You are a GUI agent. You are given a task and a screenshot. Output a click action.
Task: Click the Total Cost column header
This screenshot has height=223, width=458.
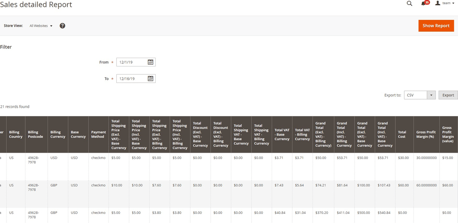coord(402,134)
